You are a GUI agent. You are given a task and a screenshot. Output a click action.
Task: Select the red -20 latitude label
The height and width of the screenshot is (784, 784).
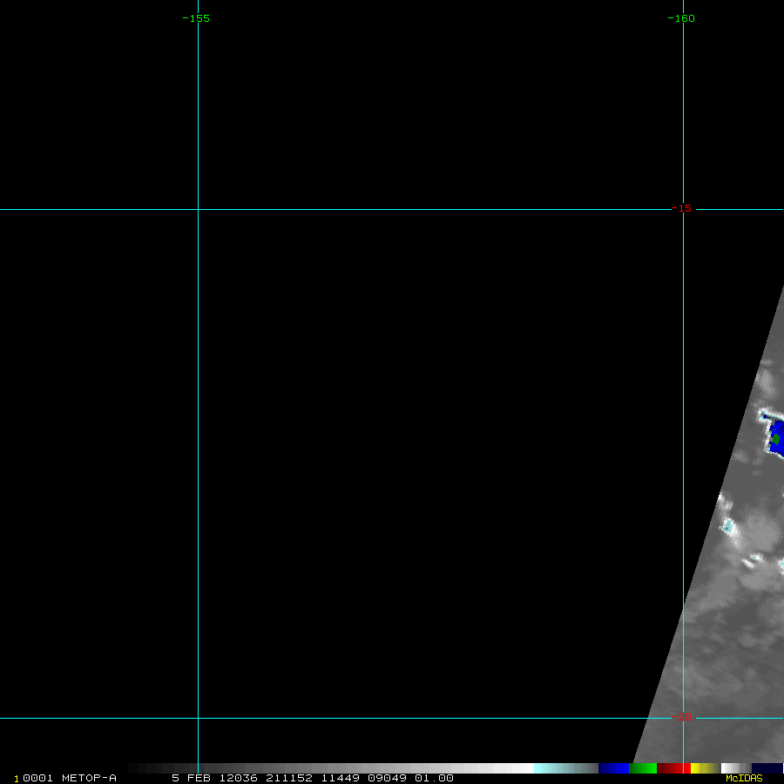point(682,717)
